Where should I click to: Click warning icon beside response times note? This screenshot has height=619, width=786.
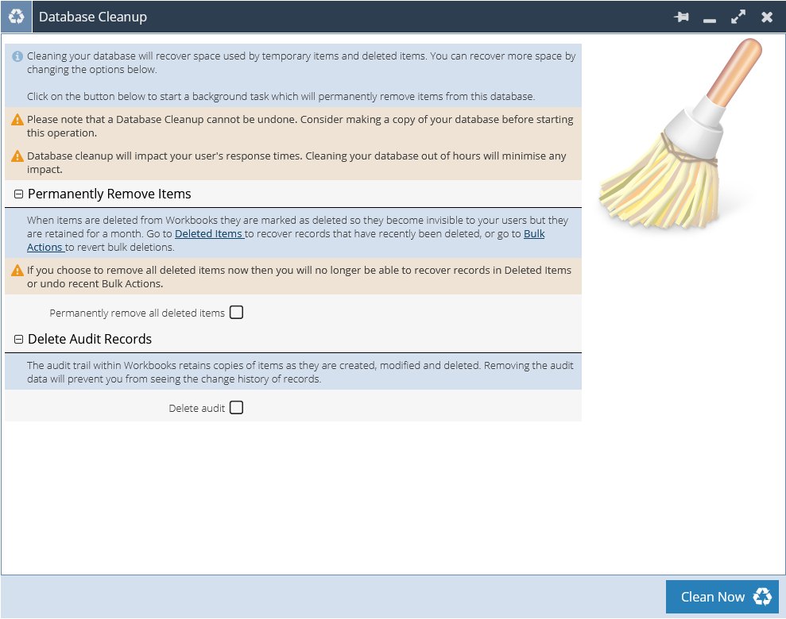(17, 156)
